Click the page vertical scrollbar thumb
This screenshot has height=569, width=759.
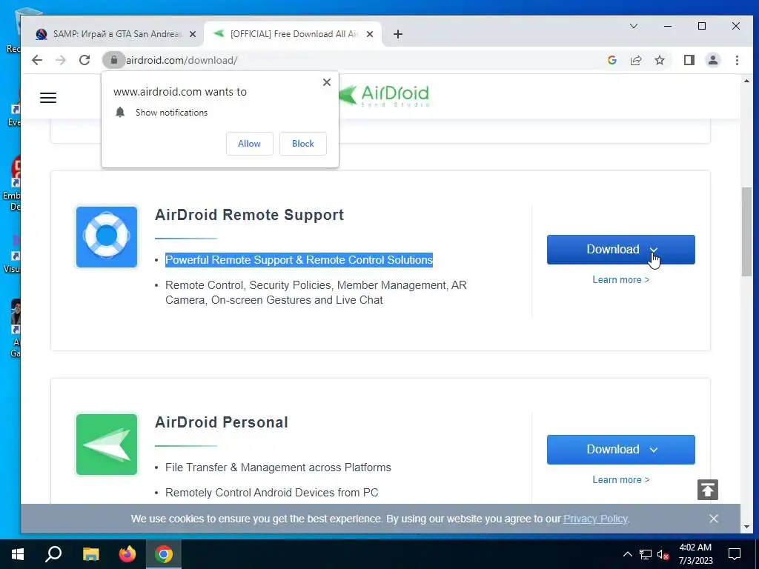(746, 232)
